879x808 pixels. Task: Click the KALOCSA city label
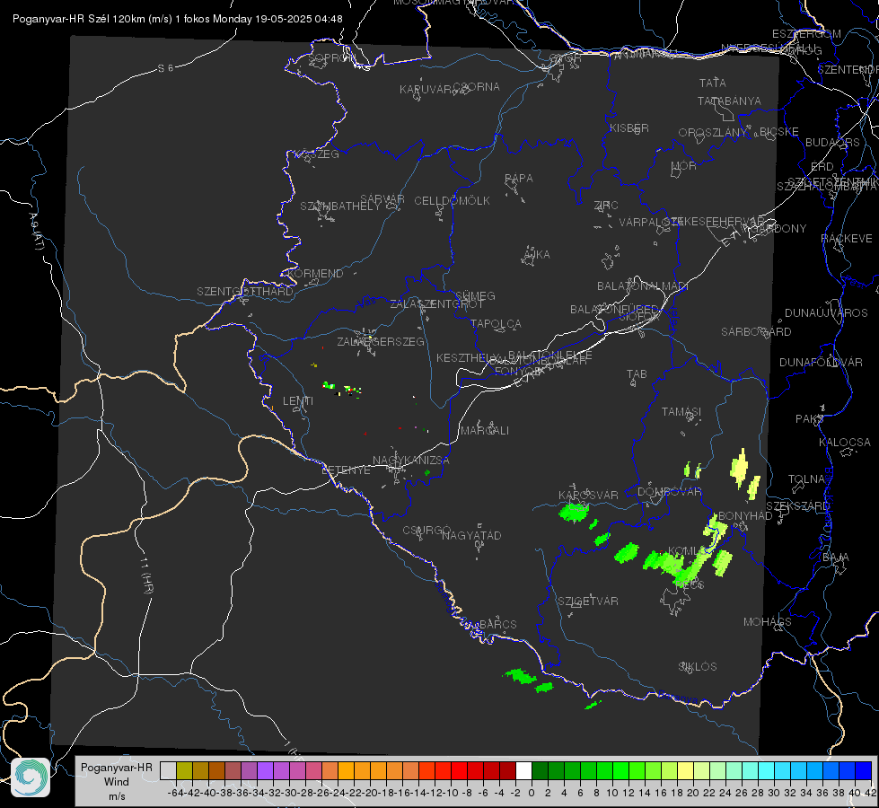[x=844, y=442]
